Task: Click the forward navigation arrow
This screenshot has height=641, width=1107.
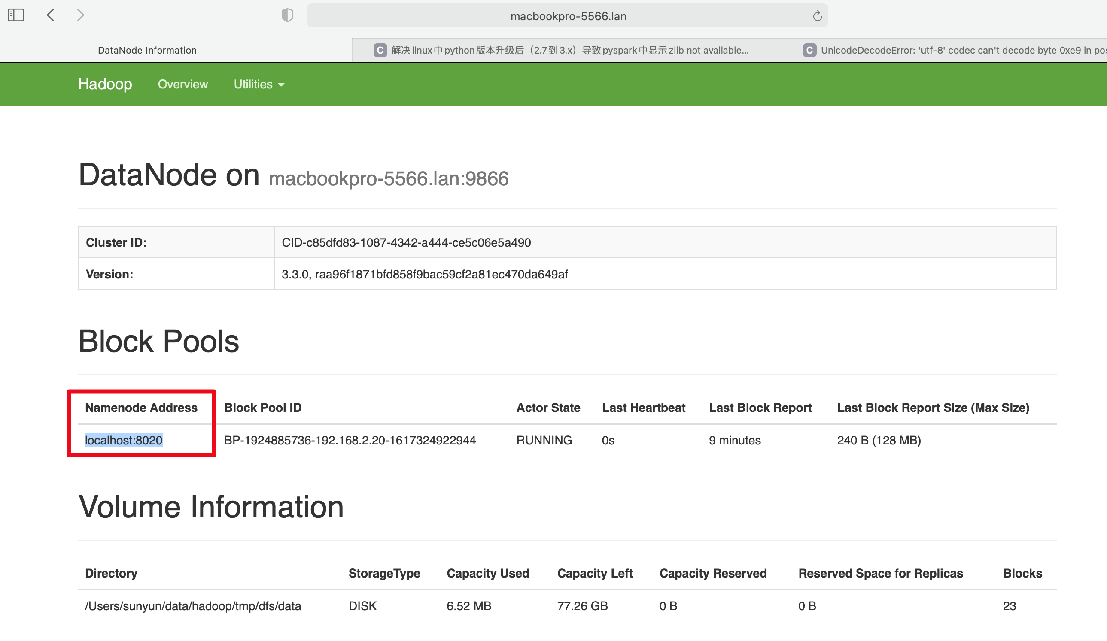Action: pyautogui.click(x=80, y=15)
